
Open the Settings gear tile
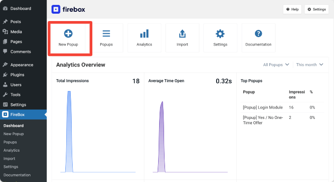220,38
